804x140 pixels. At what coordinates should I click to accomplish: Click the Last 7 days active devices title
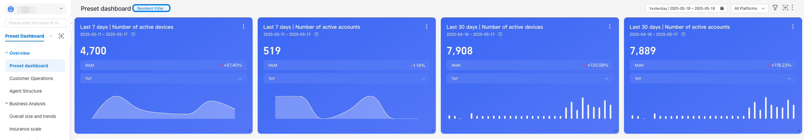[x=127, y=27]
